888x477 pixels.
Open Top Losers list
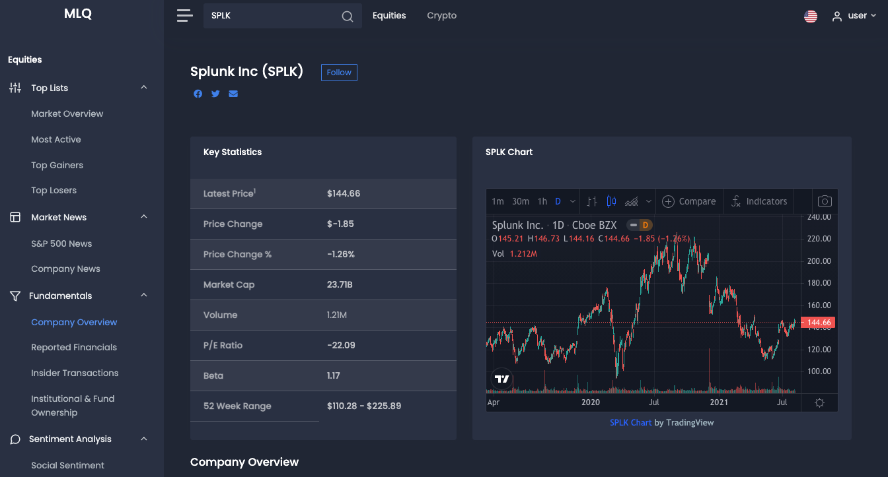[54, 191]
